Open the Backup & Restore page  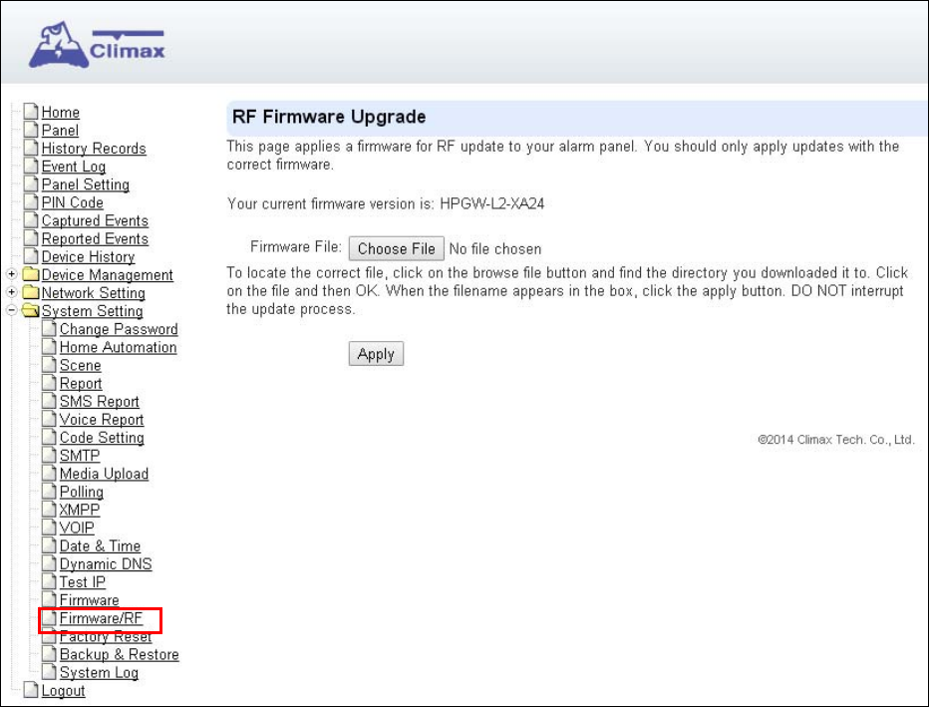click(x=119, y=654)
